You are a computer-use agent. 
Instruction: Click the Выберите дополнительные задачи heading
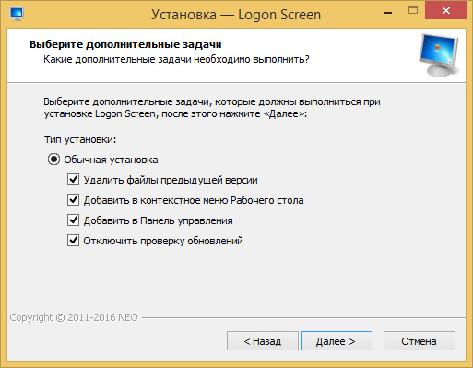[x=125, y=44]
